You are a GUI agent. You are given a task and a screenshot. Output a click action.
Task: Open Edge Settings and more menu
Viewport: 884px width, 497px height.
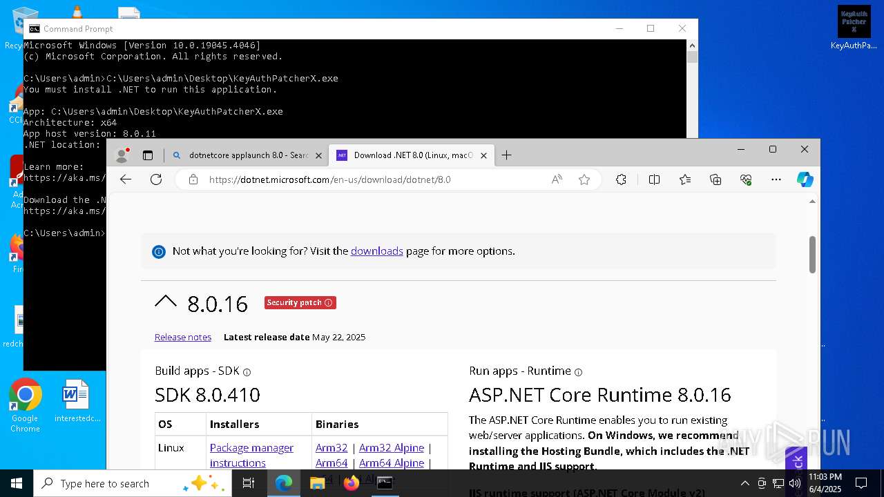pos(776,179)
